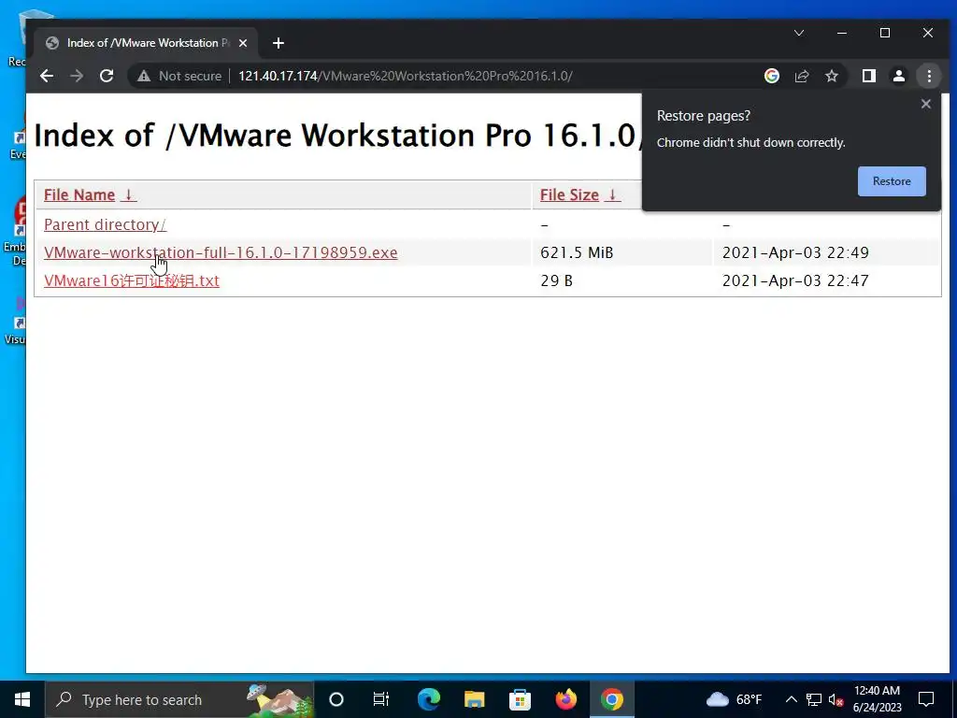Click the taskbar search box
Screen dimensions: 957x718
point(179,699)
